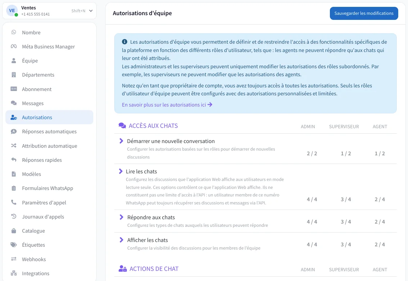This screenshot has height=281, width=408.
Task: Click the +1 415 555 0141 phone number
Action: [35, 14]
